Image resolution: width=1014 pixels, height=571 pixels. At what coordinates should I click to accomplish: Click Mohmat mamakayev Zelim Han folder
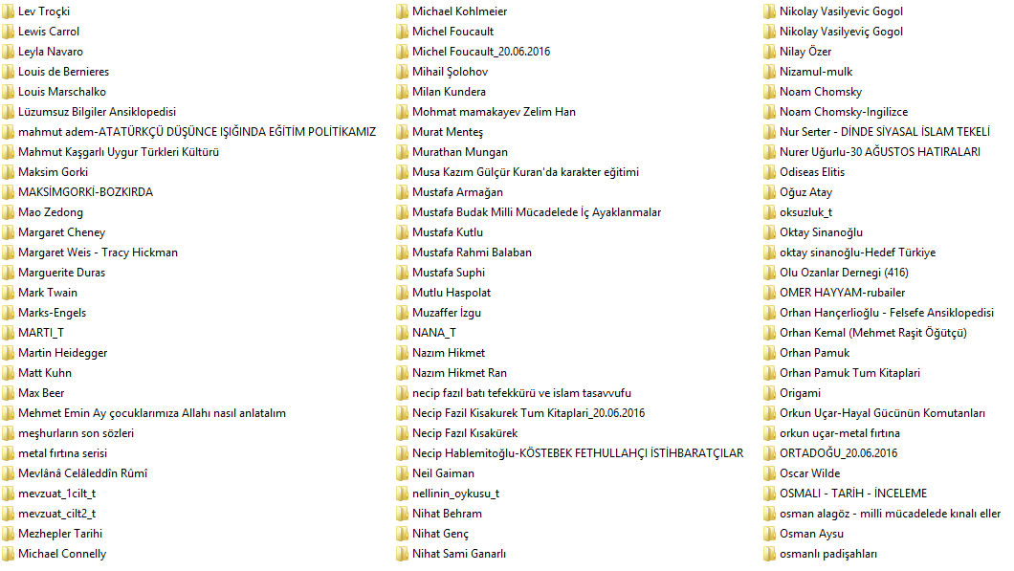(x=494, y=112)
